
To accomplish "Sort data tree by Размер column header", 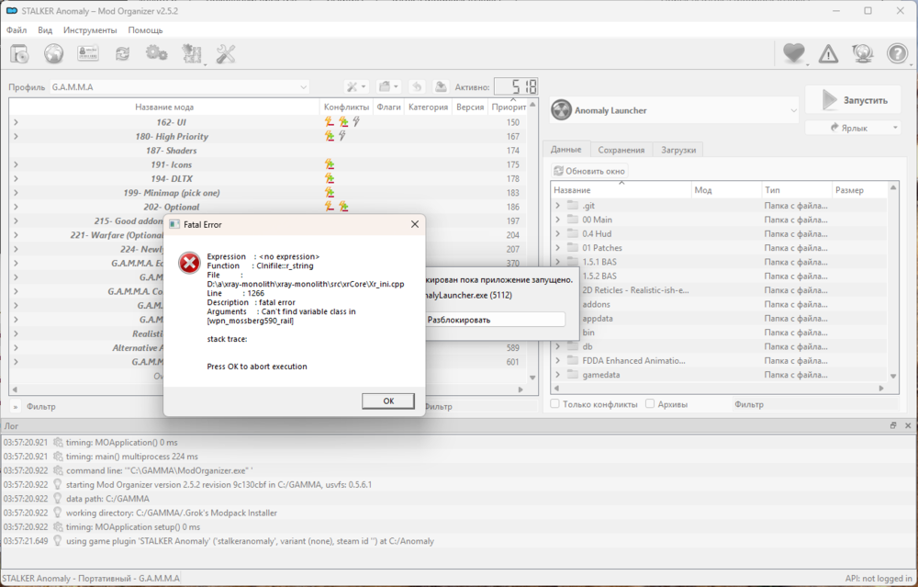I will [859, 190].
